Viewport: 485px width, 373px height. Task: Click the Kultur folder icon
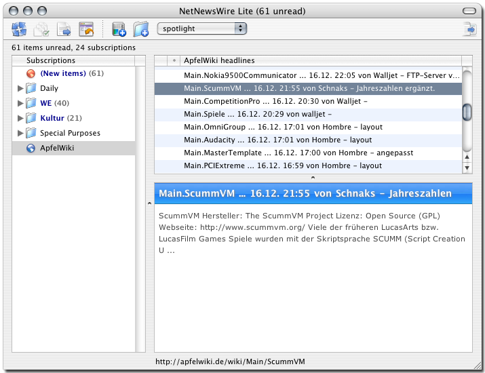[31, 118]
